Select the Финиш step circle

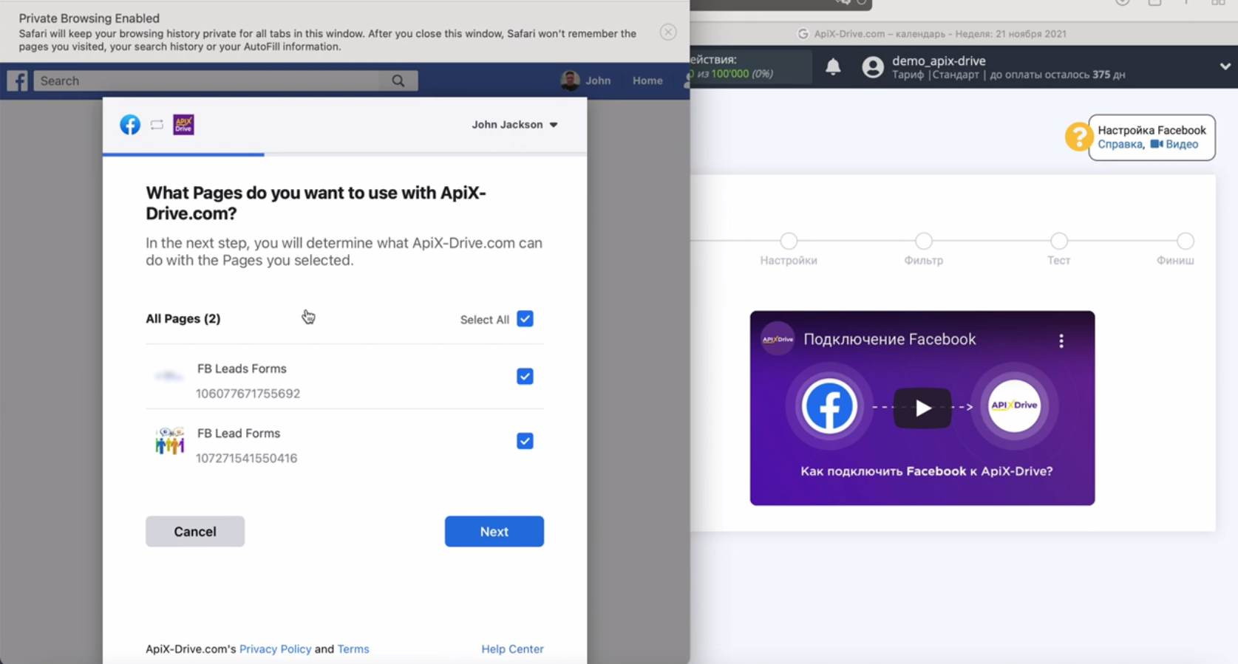(1186, 241)
